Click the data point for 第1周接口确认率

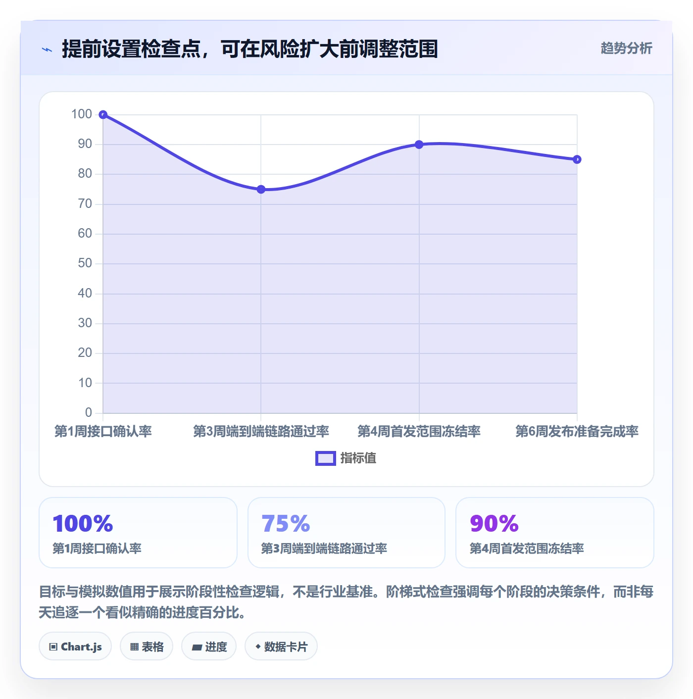coord(103,114)
